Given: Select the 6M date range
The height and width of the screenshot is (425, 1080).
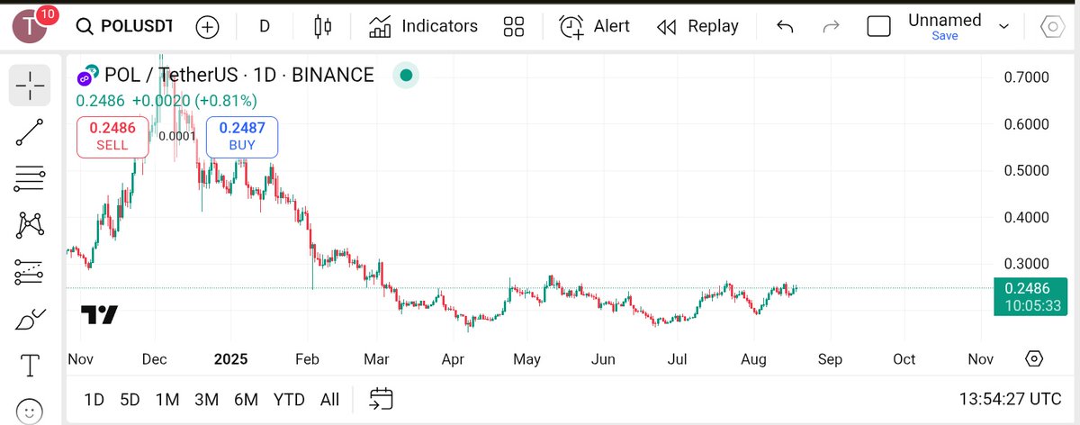Looking at the screenshot, I should coord(247,399).
